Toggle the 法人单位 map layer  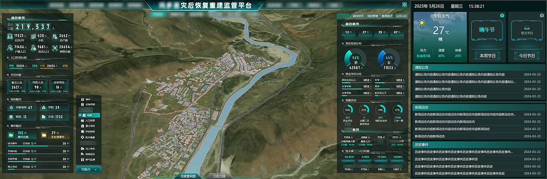(x=88, y=148)
